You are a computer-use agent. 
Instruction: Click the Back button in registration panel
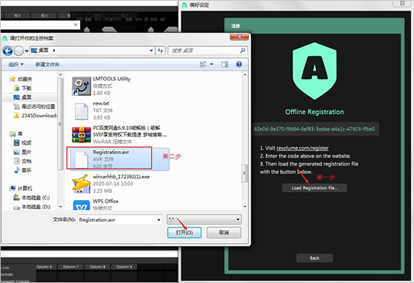315,258
